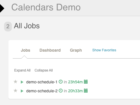Open the Graph tab

[x=76, y=50]
